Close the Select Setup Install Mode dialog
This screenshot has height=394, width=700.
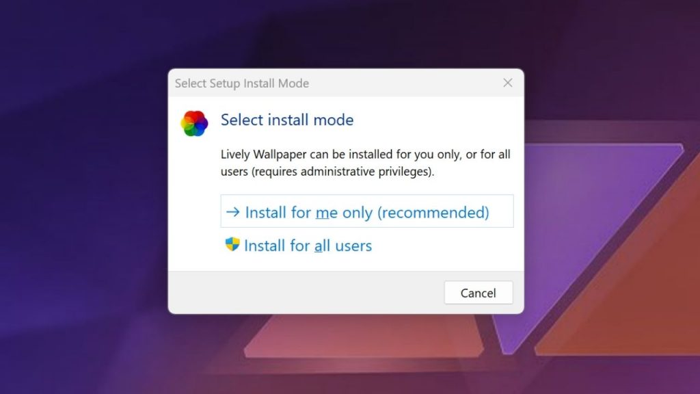pos(508,83)
